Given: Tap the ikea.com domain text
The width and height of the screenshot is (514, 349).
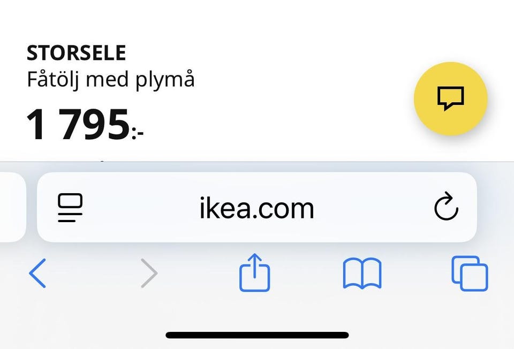Looking at the screenshot, I should (x=256, y=208).
